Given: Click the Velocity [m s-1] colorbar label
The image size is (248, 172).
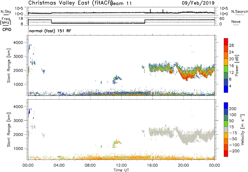Looking at the screenshot, I should tap(242, 129).
